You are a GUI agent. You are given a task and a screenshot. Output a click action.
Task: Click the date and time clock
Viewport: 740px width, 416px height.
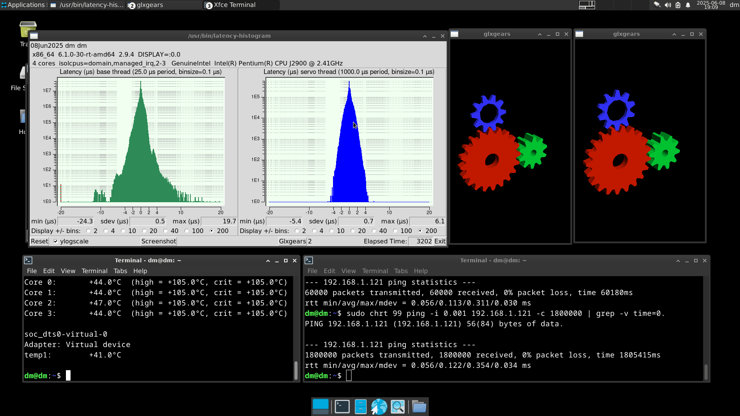pyautogui.click(x=711, y=5)
